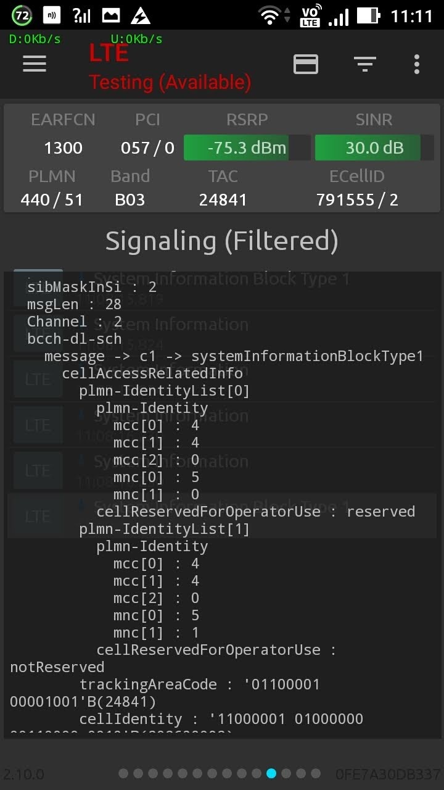Jump to the first page indicator dot

click(123, 773)
